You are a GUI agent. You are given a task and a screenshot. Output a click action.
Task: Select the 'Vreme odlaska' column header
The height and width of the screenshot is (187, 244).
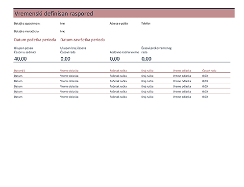(x=182, y=70)
